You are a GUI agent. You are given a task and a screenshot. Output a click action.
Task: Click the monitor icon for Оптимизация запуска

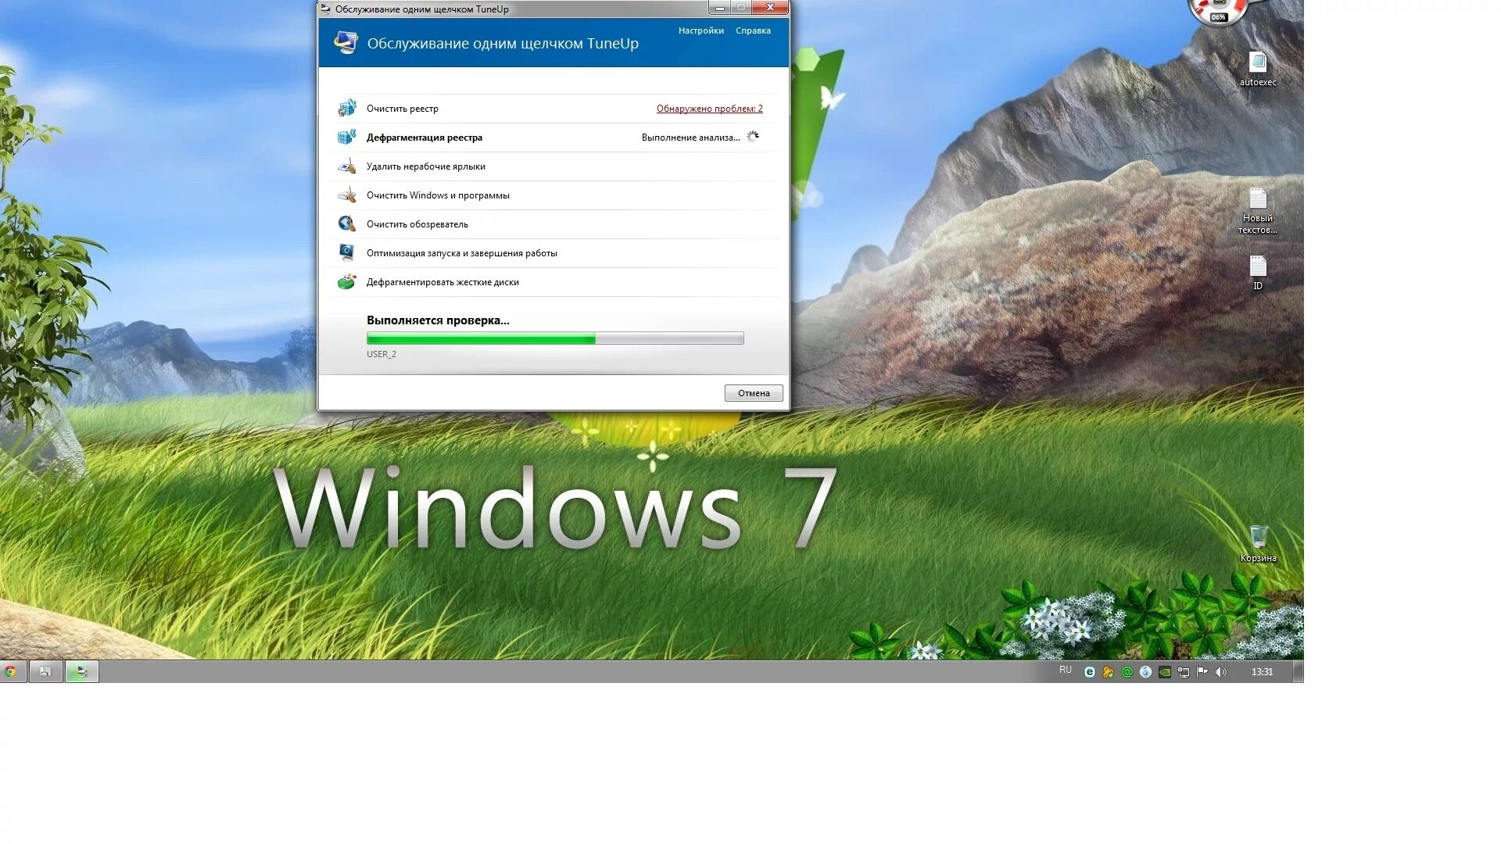pyautogui.click(x=346, y=252)
